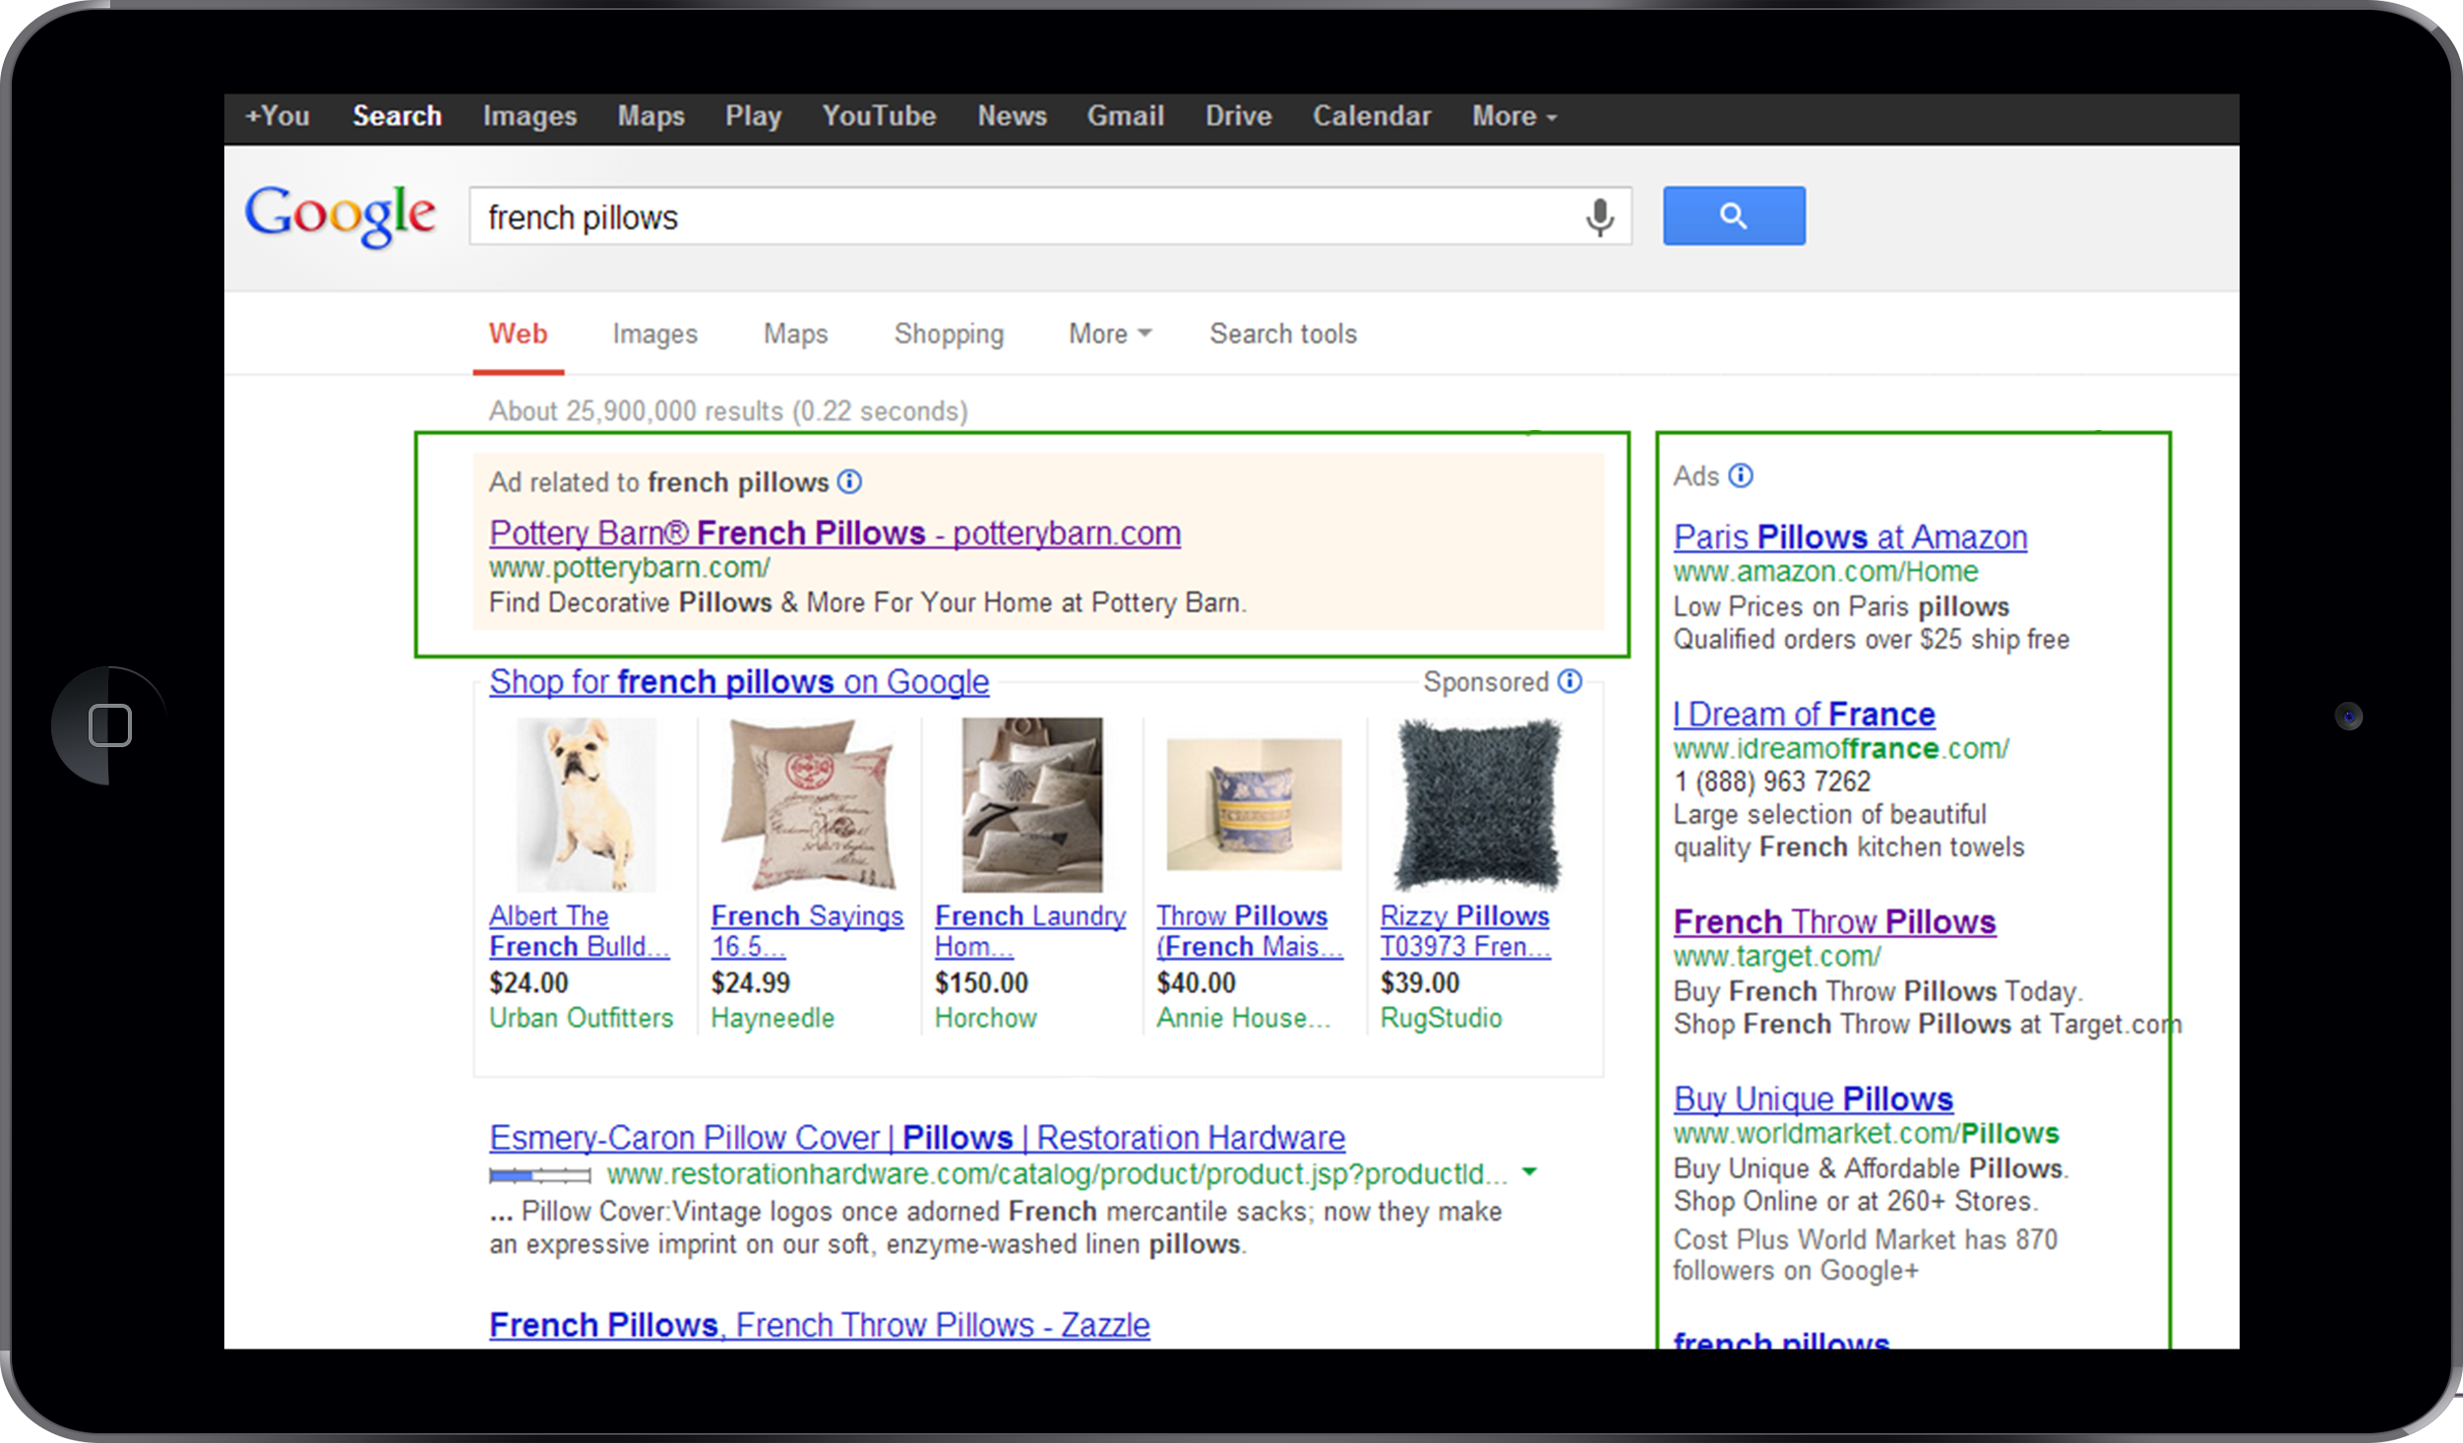This screenshot has height=1443, width=2463.
Task: Click the www.amazon.com/Home ad URL
Action: (1825, 571)
